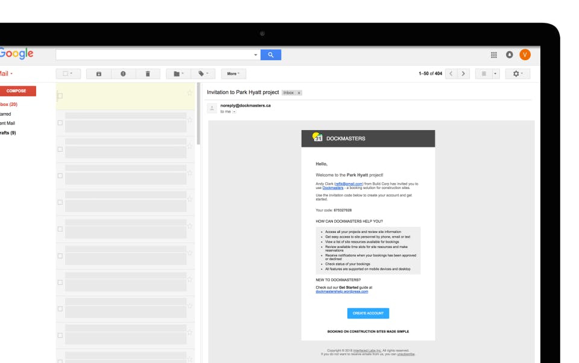Tick the checkbox of the highlighted email row

coord(60,96)
